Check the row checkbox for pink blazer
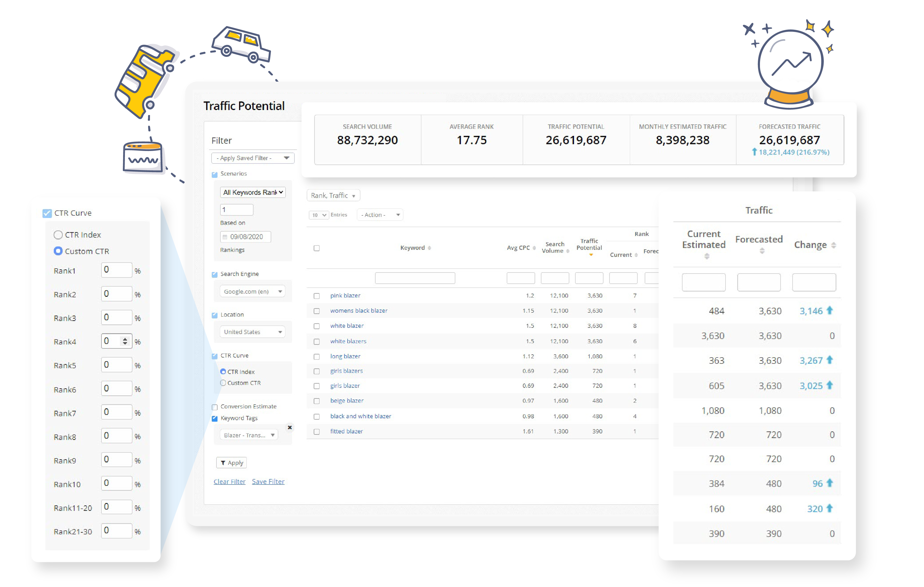924x587 pixels. pos(317,296)
